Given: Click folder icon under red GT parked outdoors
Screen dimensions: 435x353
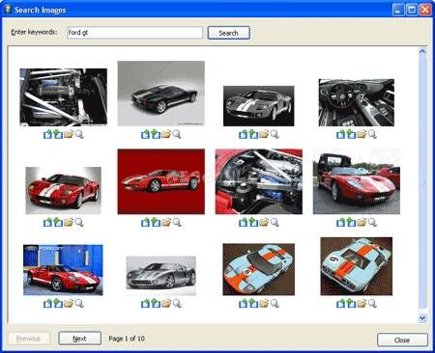Looking at the screenshot, I should click(362, 222).
